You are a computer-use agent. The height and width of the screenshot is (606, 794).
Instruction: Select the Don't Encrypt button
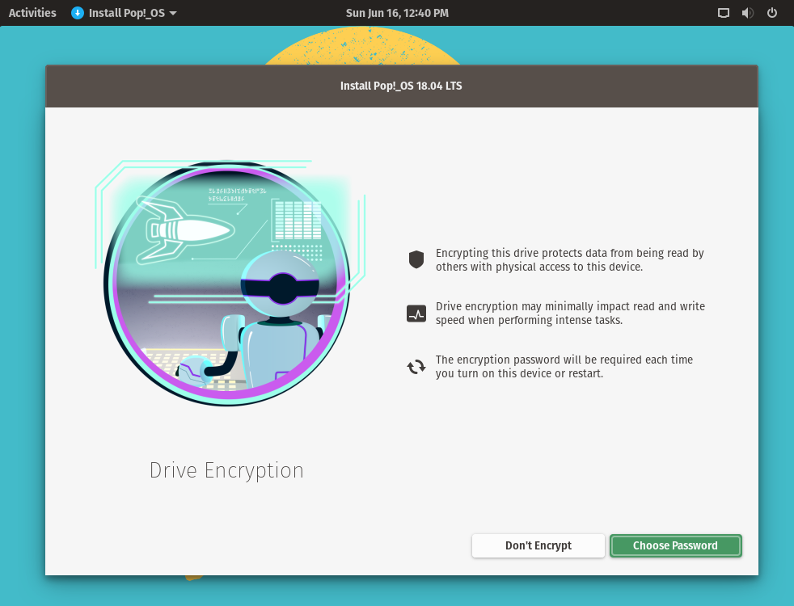538,546
